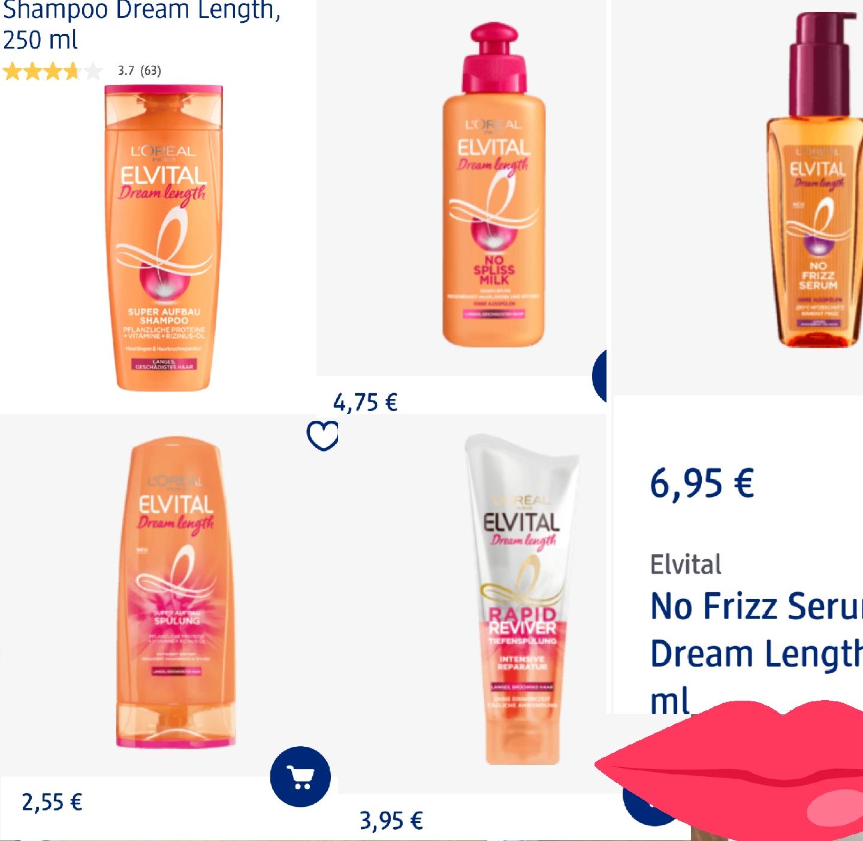Click the Elvital brand name
Viewport: 863px width, 841px height.
(686, 564)
